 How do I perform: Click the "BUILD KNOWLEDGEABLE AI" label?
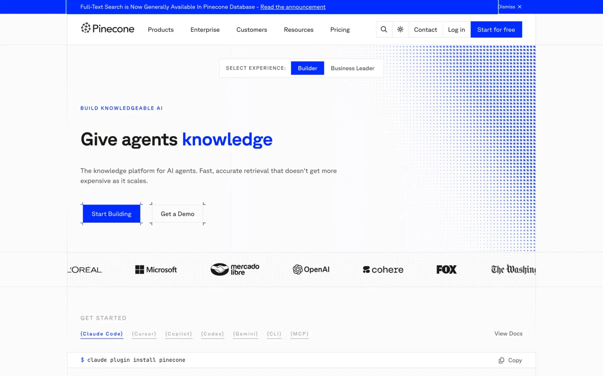[121, 108]
